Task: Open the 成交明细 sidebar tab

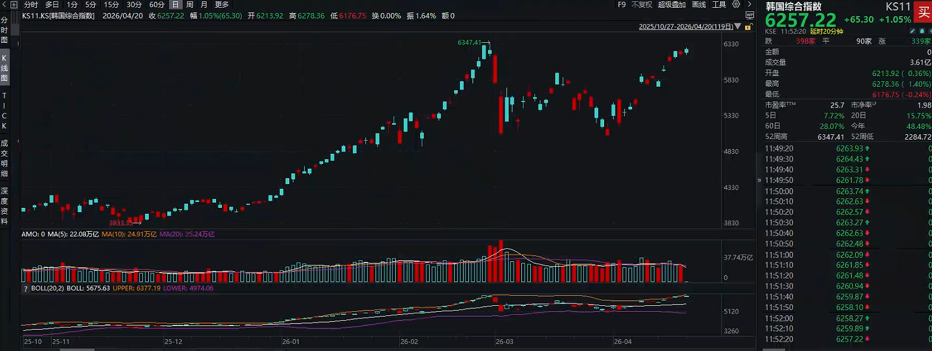Action: [5, 159]
